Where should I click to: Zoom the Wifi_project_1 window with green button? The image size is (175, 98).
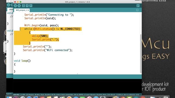click(21, 2)
